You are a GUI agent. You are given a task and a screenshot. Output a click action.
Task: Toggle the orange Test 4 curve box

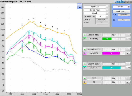coord(84,82)
